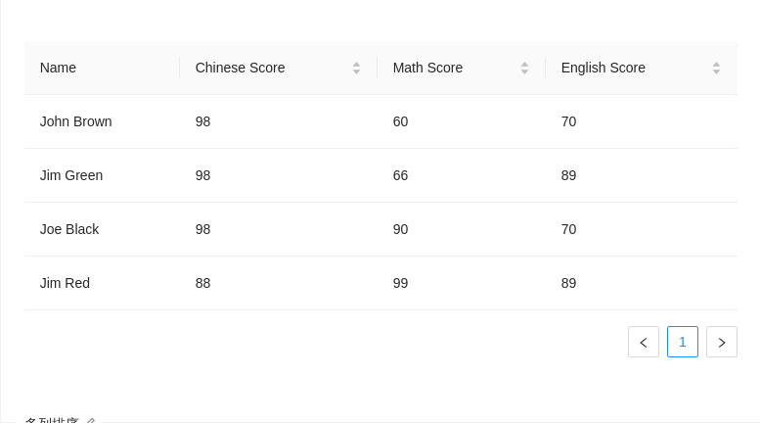
Task: Click the English Score header label
Action: pyautogui.click(x=604, y=68)
